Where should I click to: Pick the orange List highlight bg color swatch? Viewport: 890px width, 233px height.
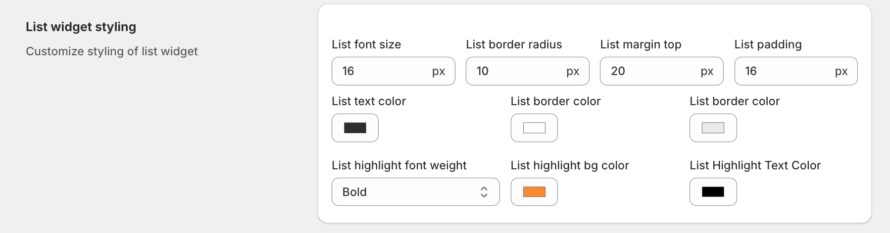point(534,192)
